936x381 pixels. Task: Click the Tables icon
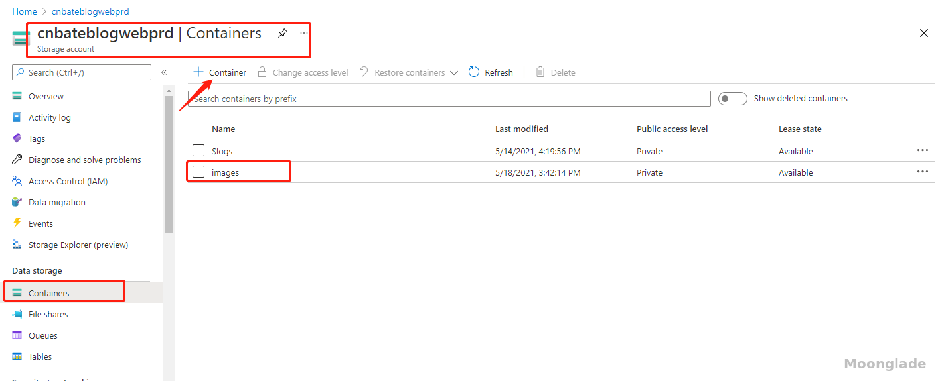(x=17, y=356)
